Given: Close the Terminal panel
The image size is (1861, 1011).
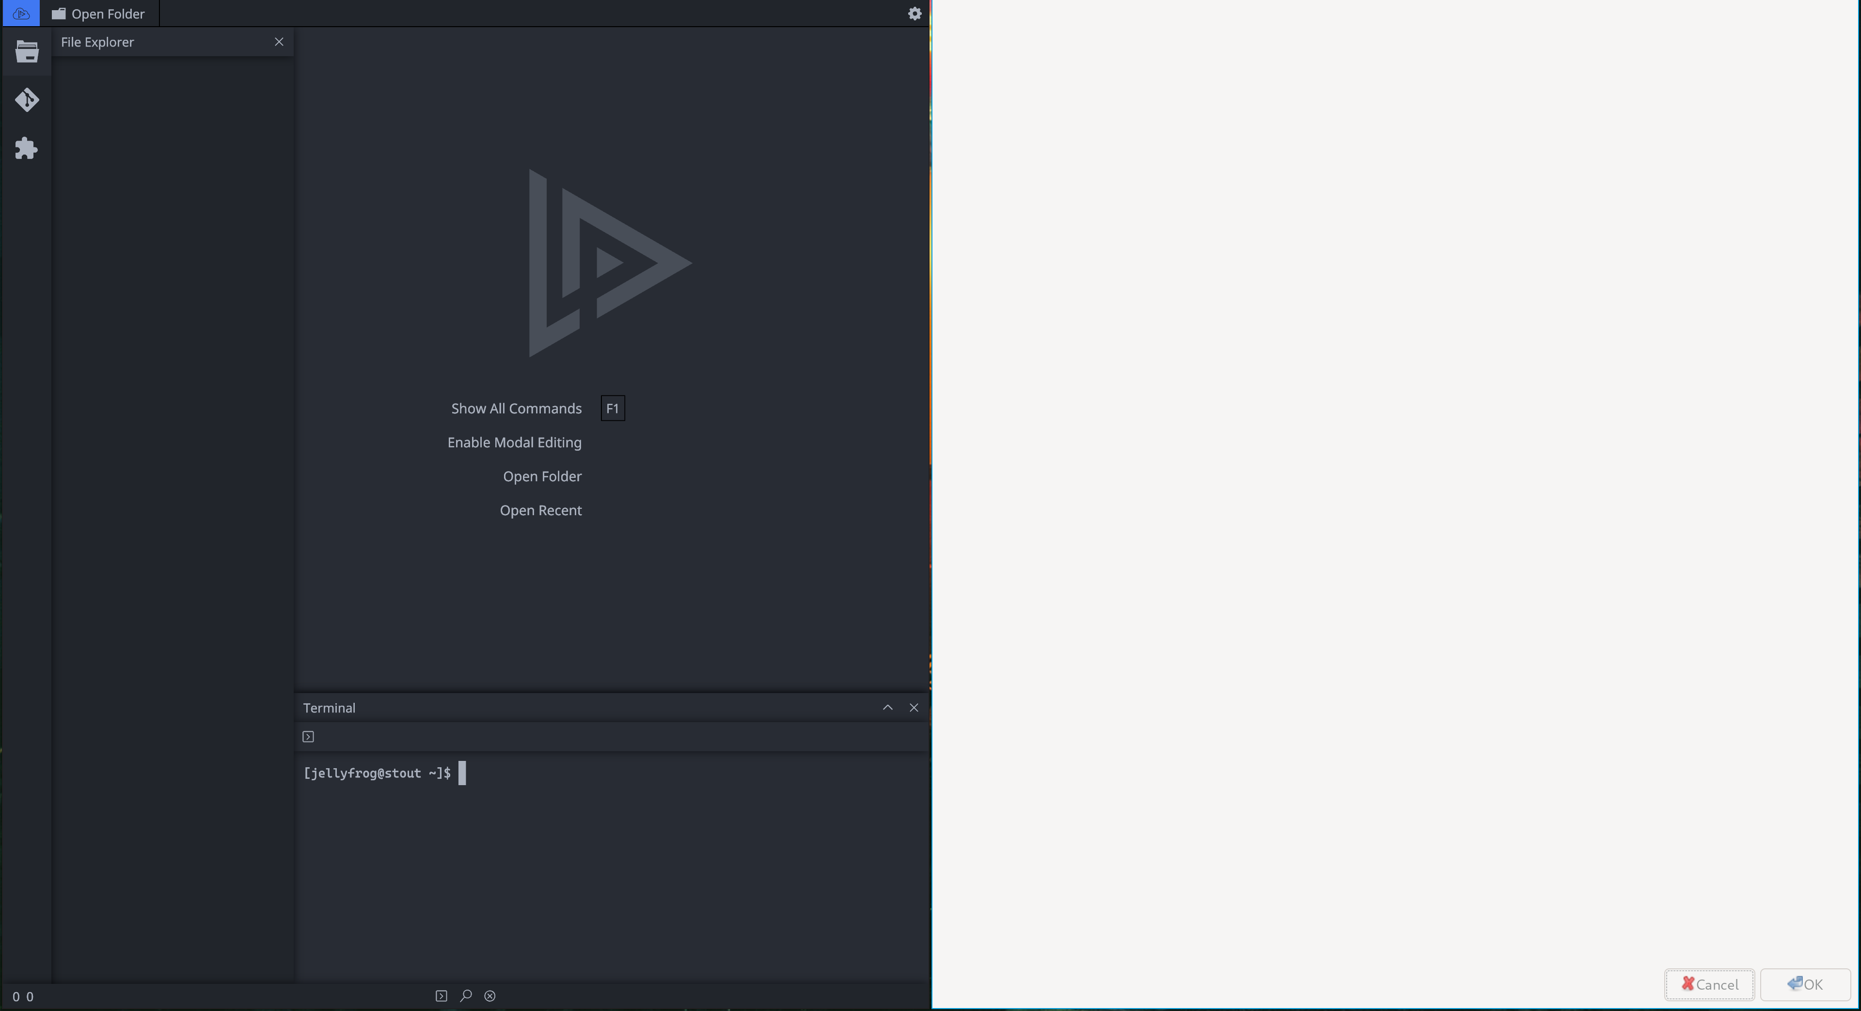Looking at the screenshot, I should coord(913,708).
